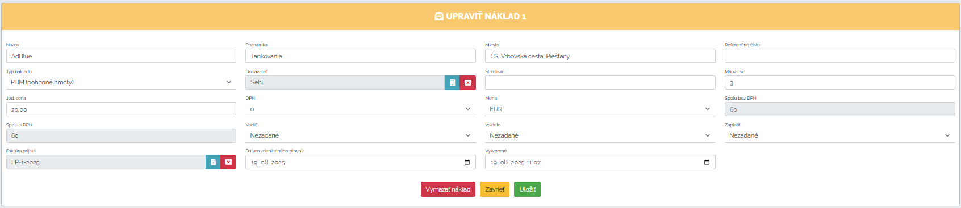Expand the Zaplatil dropdown
Screen dimensions: 961x208
tap(840, 135)
